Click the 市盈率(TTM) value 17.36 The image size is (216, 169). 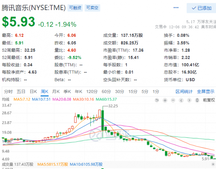[138, 50]
